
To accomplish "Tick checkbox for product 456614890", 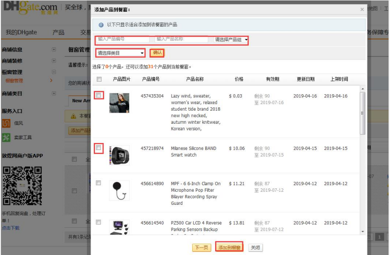I will (99, 183).
